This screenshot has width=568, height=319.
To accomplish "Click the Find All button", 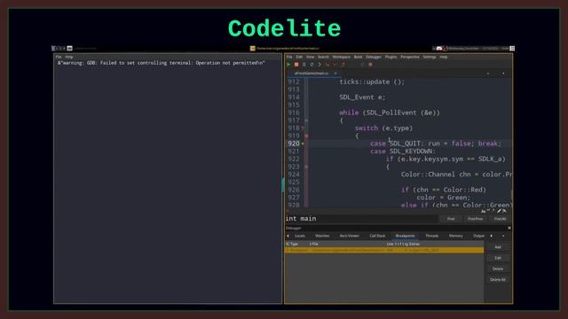I will (500, 219).
